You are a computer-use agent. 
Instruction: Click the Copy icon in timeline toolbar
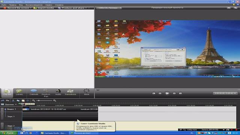tap(18, 100)
